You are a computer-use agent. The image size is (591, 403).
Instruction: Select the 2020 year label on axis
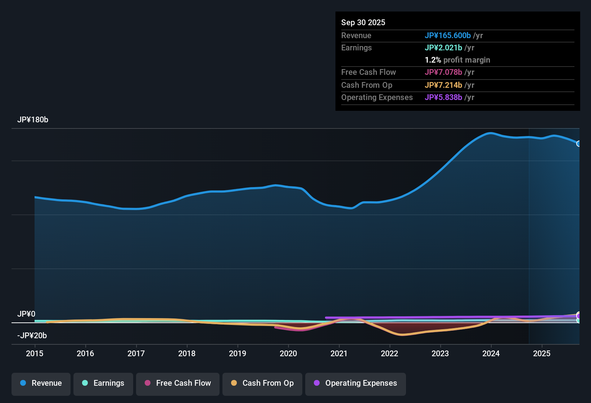coord(288,354)
